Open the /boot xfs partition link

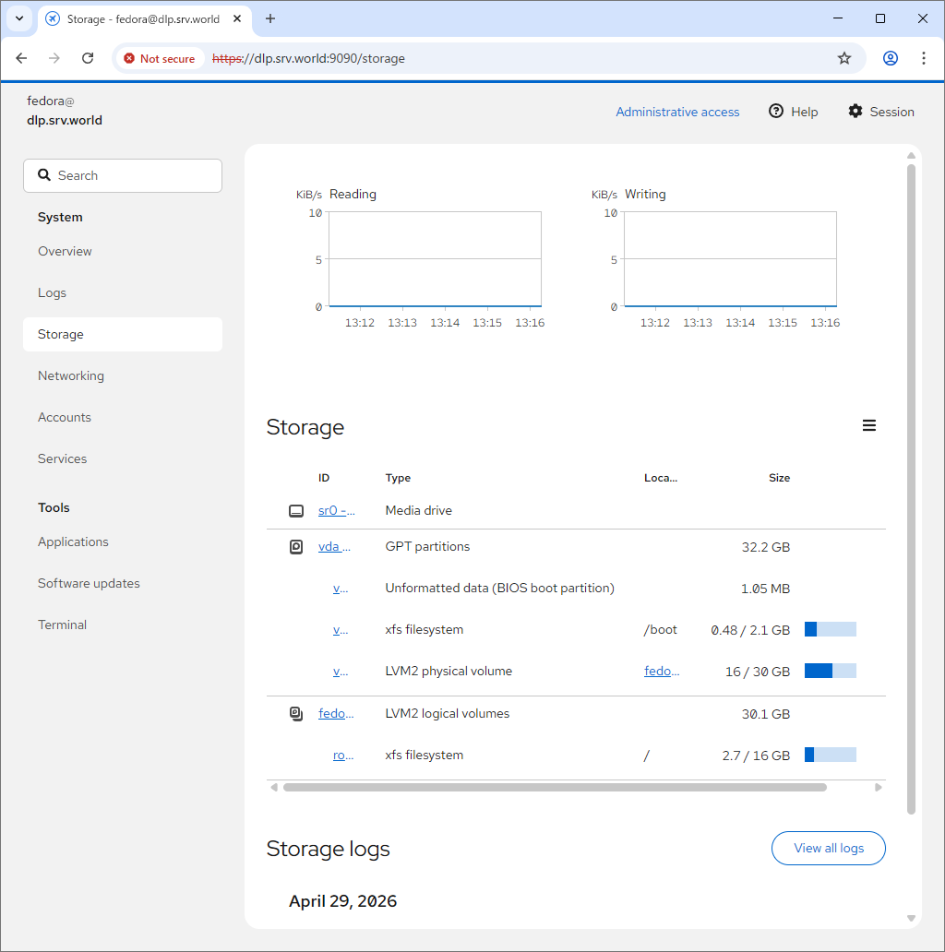pyautogui.click(x=341, y=630)
